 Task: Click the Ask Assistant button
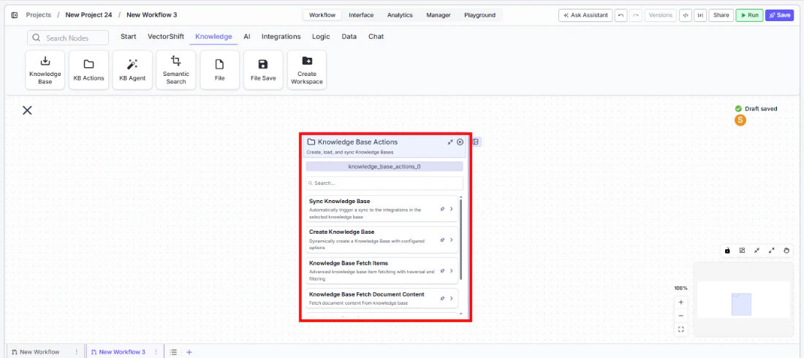[x=585, y=15]
